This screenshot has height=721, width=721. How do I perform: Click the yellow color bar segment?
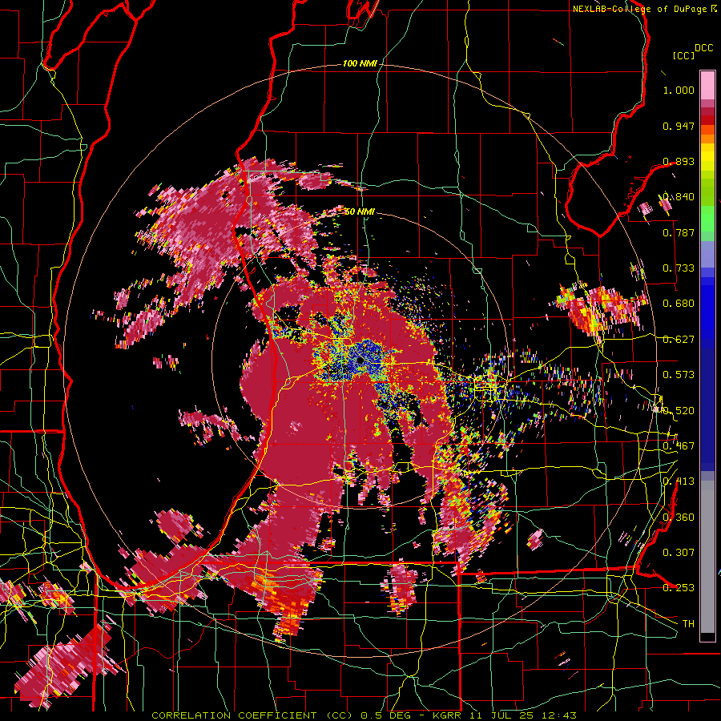point(707,157)
